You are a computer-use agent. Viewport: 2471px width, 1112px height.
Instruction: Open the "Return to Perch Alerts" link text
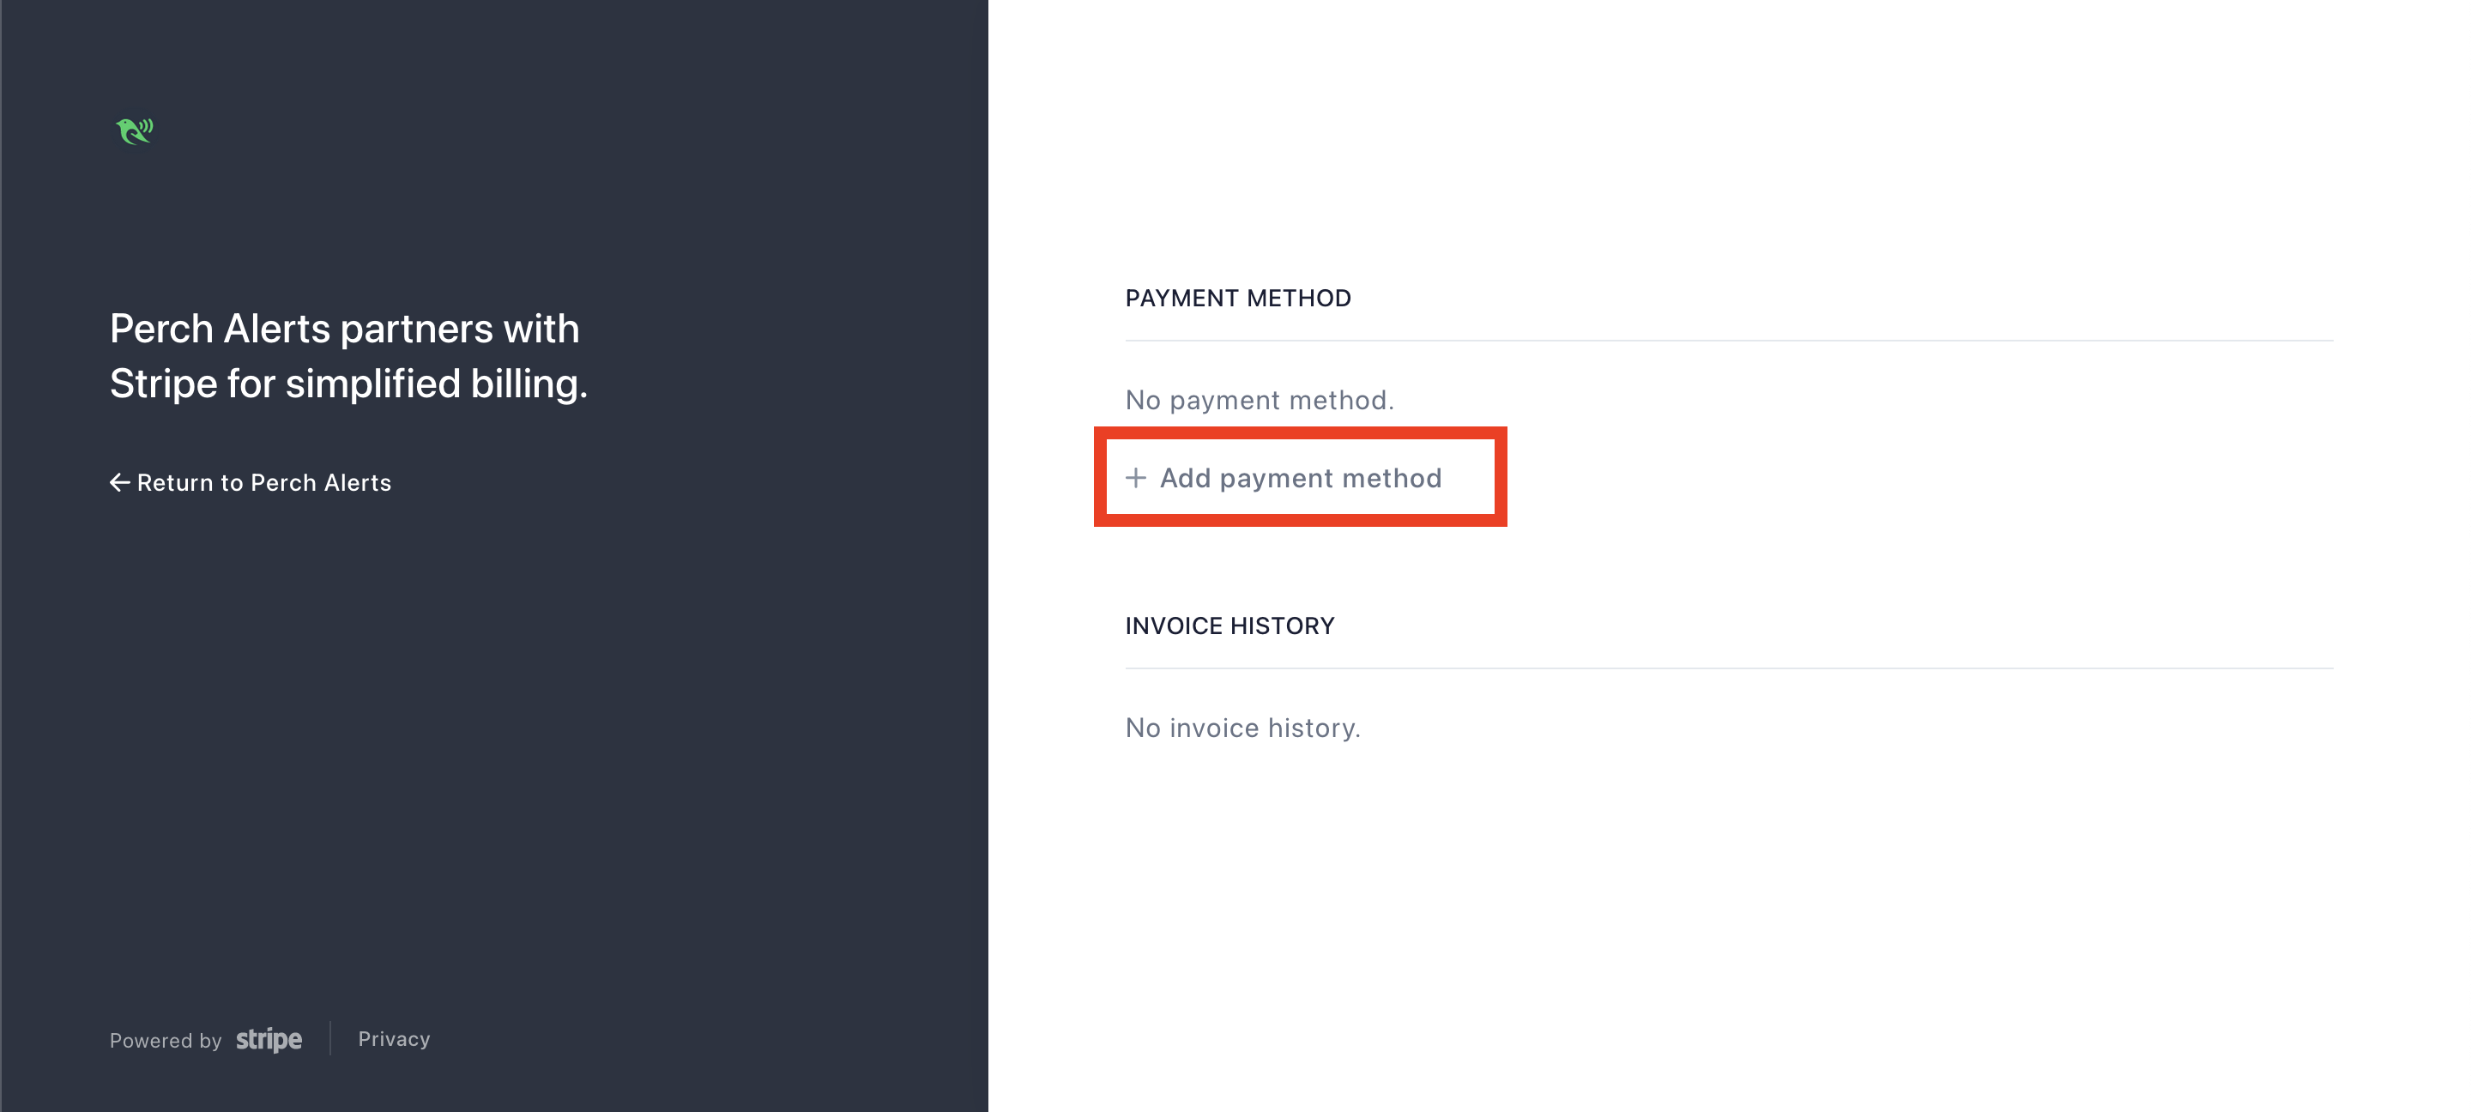click(263, 482)
